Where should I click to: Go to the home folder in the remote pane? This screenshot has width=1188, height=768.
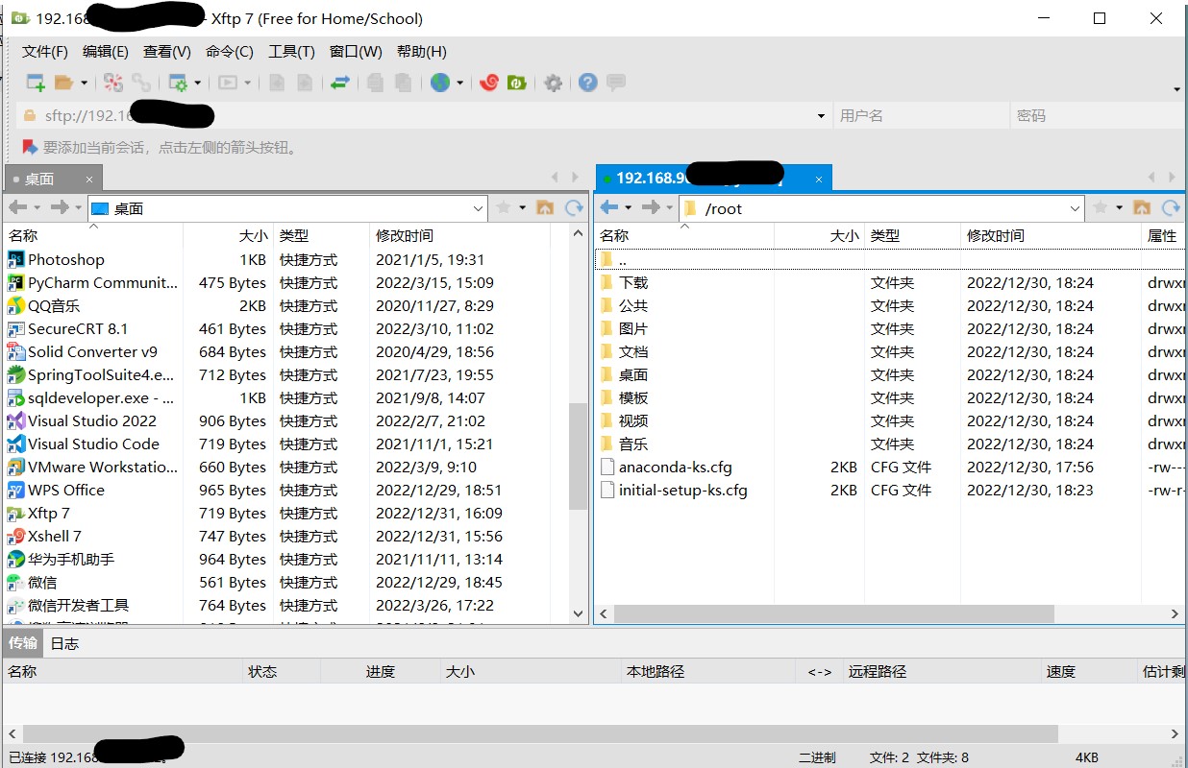(1142, 207)
